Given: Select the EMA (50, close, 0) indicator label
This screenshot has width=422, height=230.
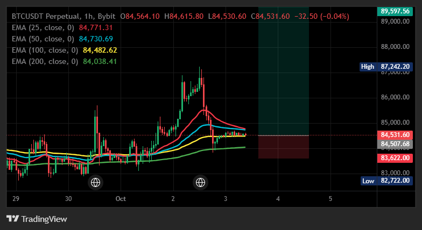Looking at the screenshot, I should [x=43, y=39].
